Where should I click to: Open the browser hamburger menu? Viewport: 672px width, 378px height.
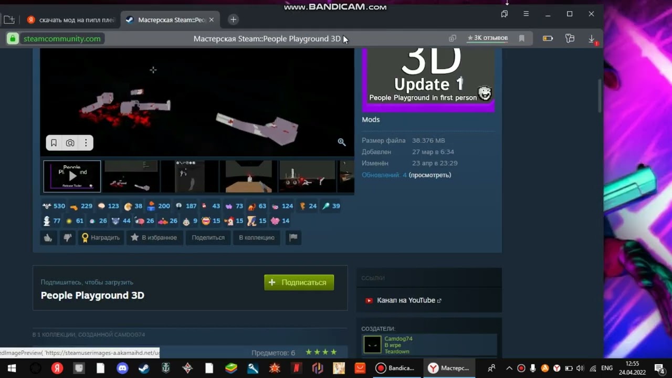pyautogui.click(x=526, y=14)
